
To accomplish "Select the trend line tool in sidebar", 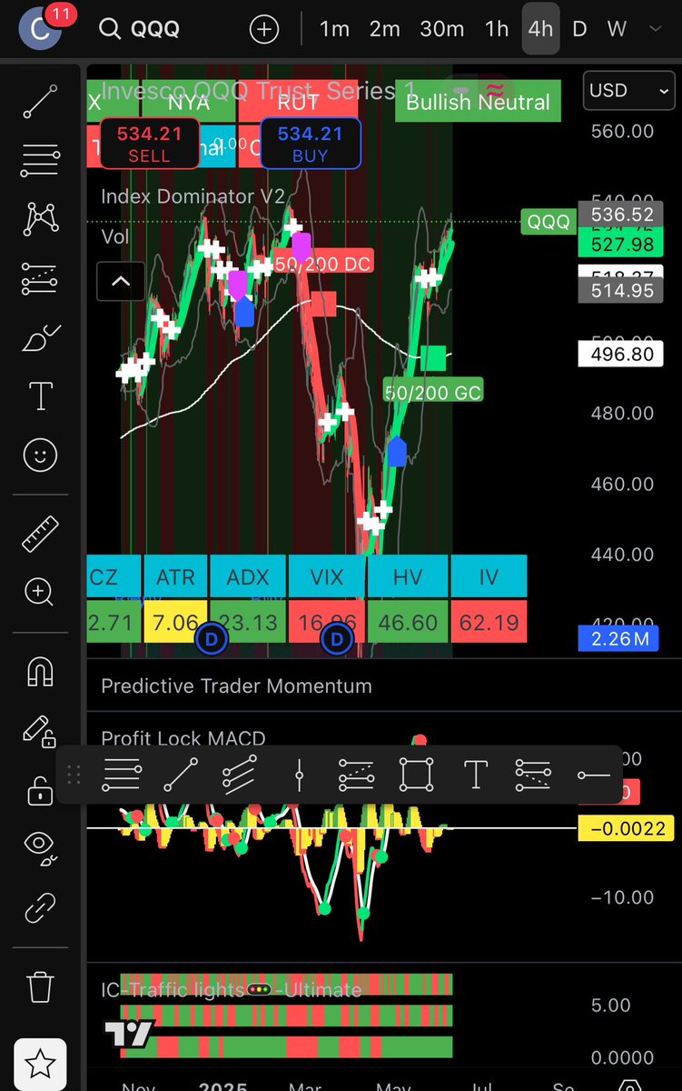I will (40, 102).
